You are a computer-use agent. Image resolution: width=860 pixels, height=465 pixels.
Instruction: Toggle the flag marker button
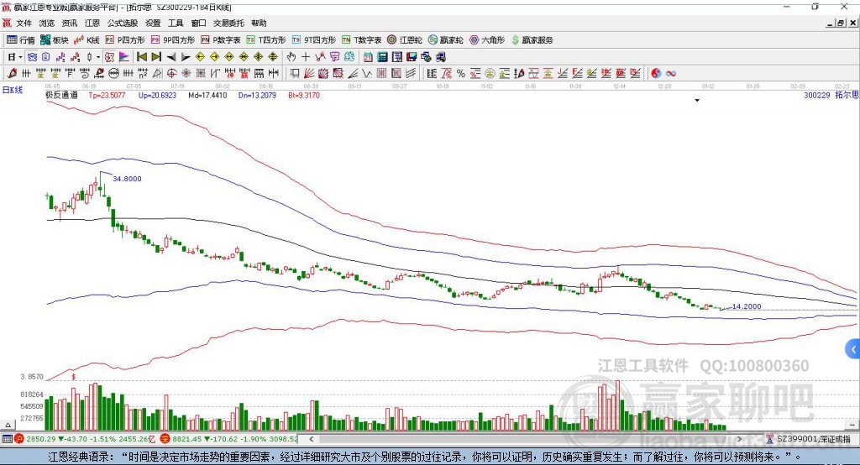[124, 56]
